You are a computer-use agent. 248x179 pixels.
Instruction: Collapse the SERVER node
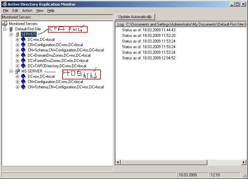[x=11, y=34]
